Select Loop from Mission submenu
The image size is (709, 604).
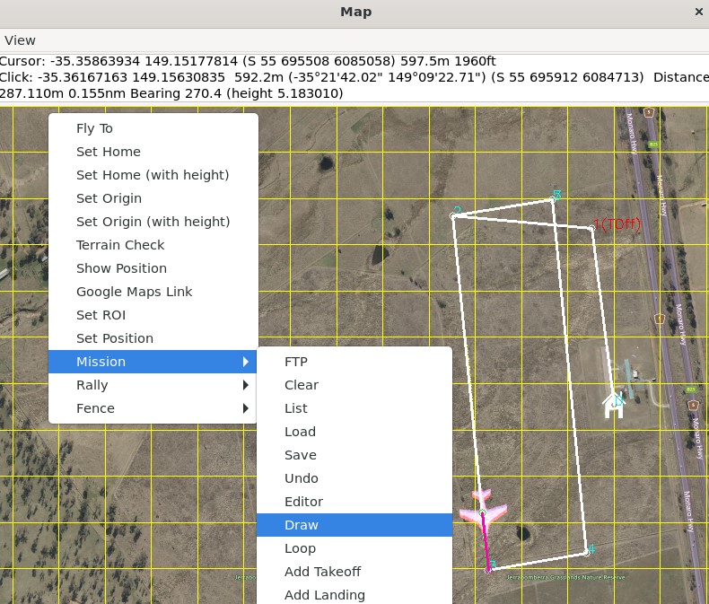click(300, 548)
